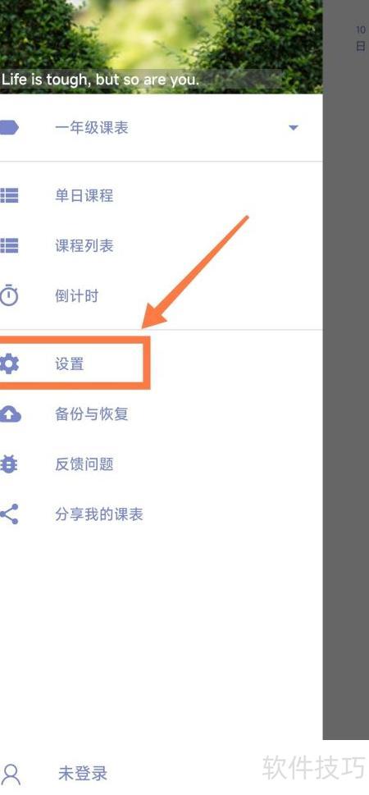Open 备份与恢复 backup and restore
Screen dimensions: 369x795
pyautogui.click(x=162, y=414)
